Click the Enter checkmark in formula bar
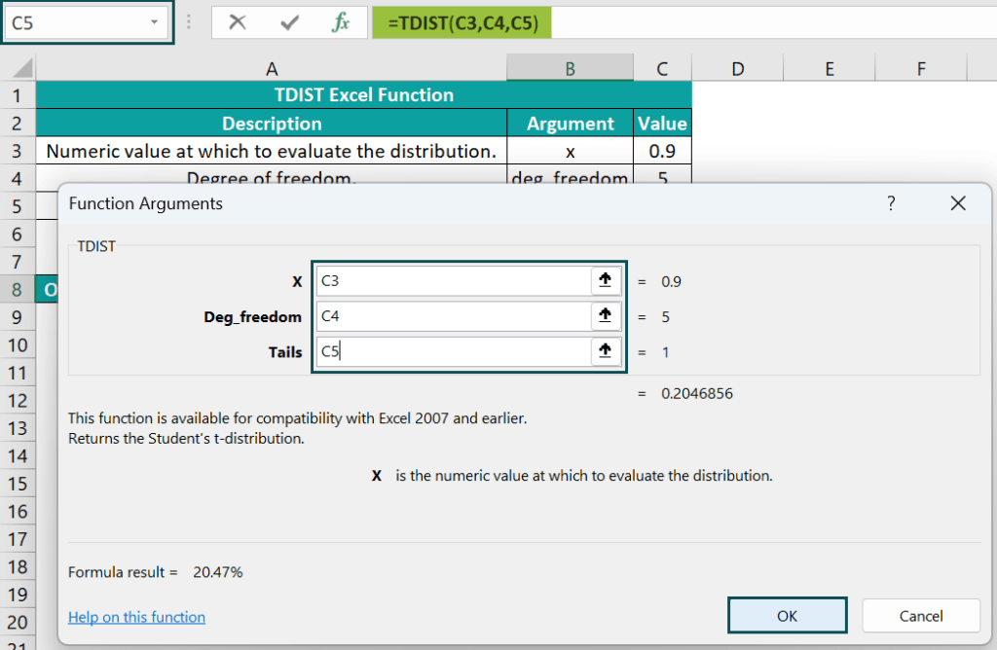The height and width of the screenshot is (650, 997). [289, 22]
